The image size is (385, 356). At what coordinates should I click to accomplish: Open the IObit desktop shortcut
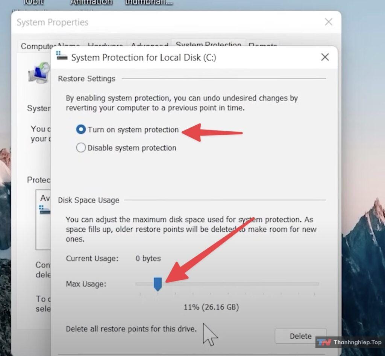click(33, 2)
